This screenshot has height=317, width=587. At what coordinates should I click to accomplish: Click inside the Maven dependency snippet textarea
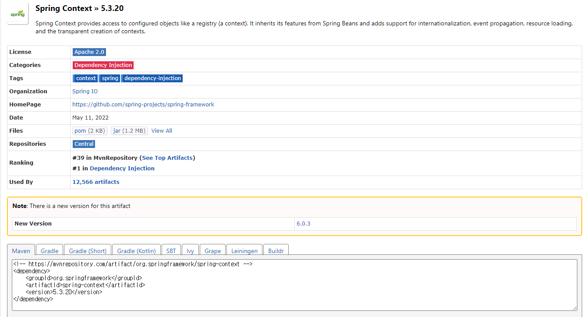pyautogui.click(x=294, y=285)
